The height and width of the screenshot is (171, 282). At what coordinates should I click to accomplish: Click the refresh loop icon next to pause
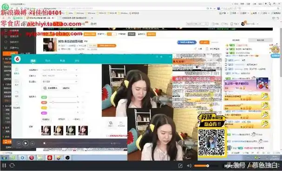12,165
